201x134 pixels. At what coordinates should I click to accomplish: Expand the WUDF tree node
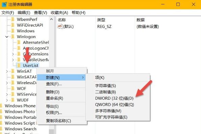(7, 100)
